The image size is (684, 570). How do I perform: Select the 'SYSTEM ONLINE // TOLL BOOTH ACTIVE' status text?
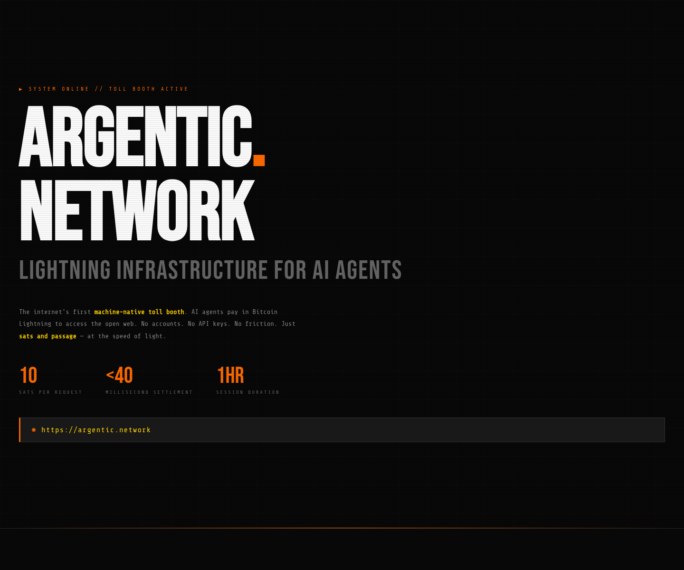[x=109, y=89]
